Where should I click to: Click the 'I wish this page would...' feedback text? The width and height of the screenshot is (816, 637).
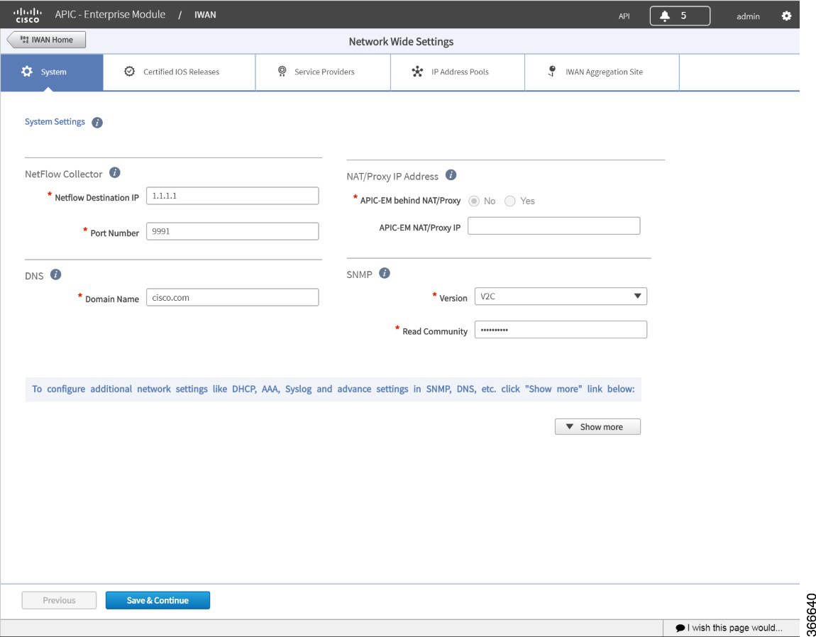(735, 628)
